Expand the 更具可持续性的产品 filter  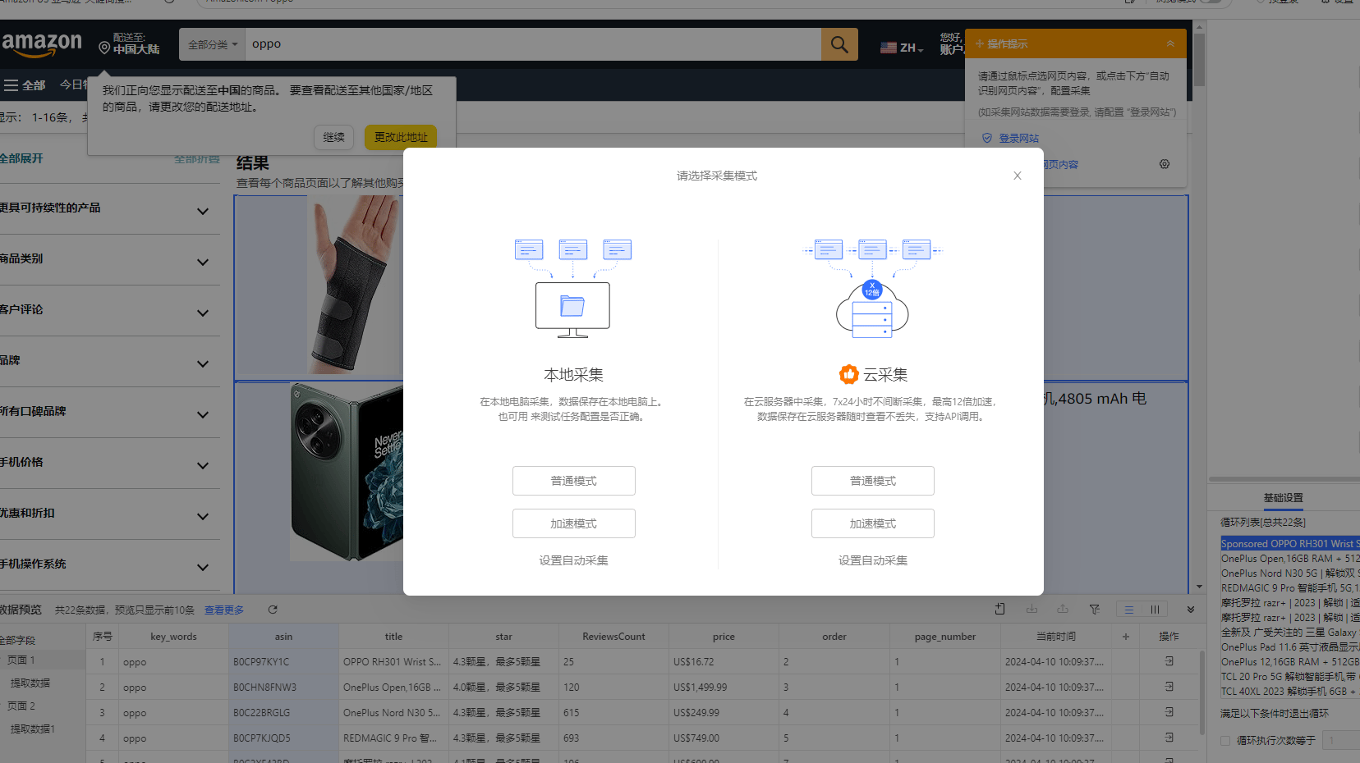pyautogui.click(x=203, y=211)
